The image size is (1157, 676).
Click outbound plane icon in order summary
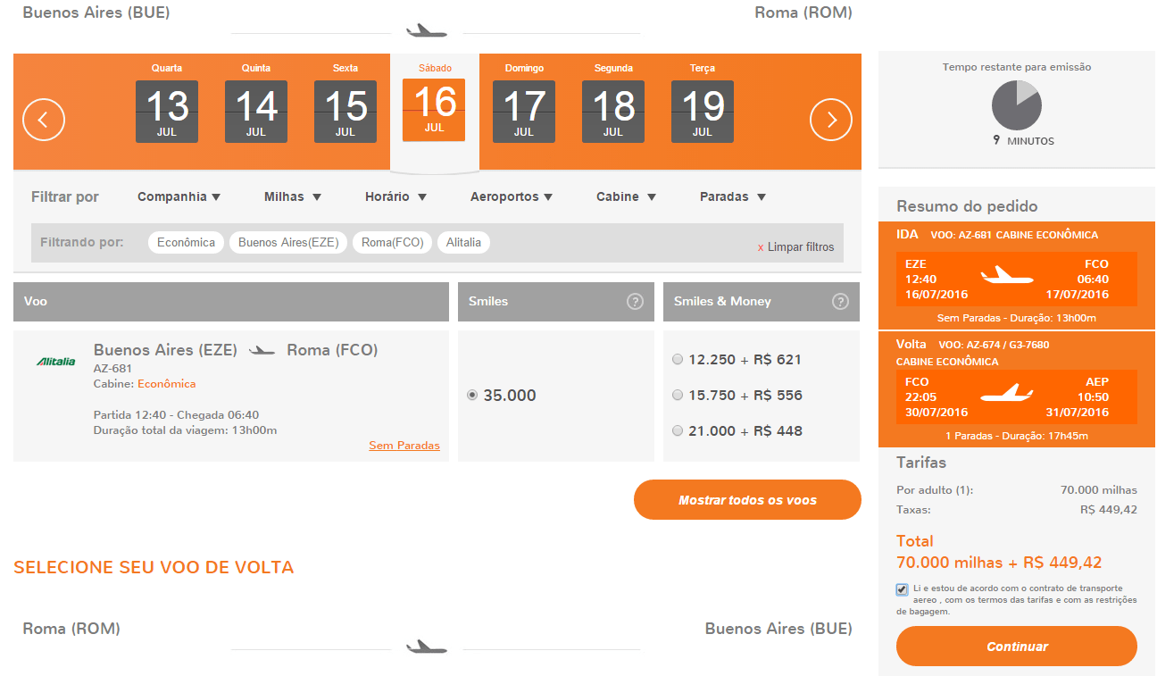click(x=1007, y=275)
